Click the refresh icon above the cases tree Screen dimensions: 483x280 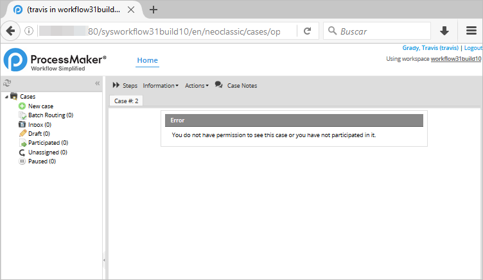7,83
